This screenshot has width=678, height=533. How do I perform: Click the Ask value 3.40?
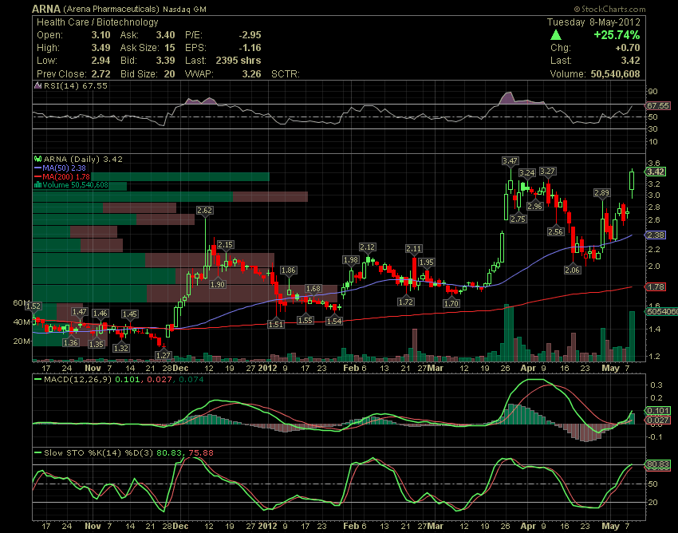(x=166, y=35)
